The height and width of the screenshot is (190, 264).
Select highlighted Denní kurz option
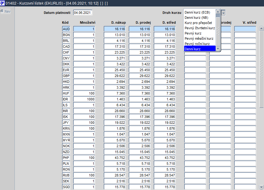[x=200, y=49]
